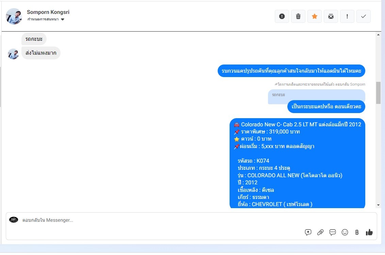Screen dimensions: 385x255
Task: Click the scroll down arrow of chat
Action: (378, 205)
